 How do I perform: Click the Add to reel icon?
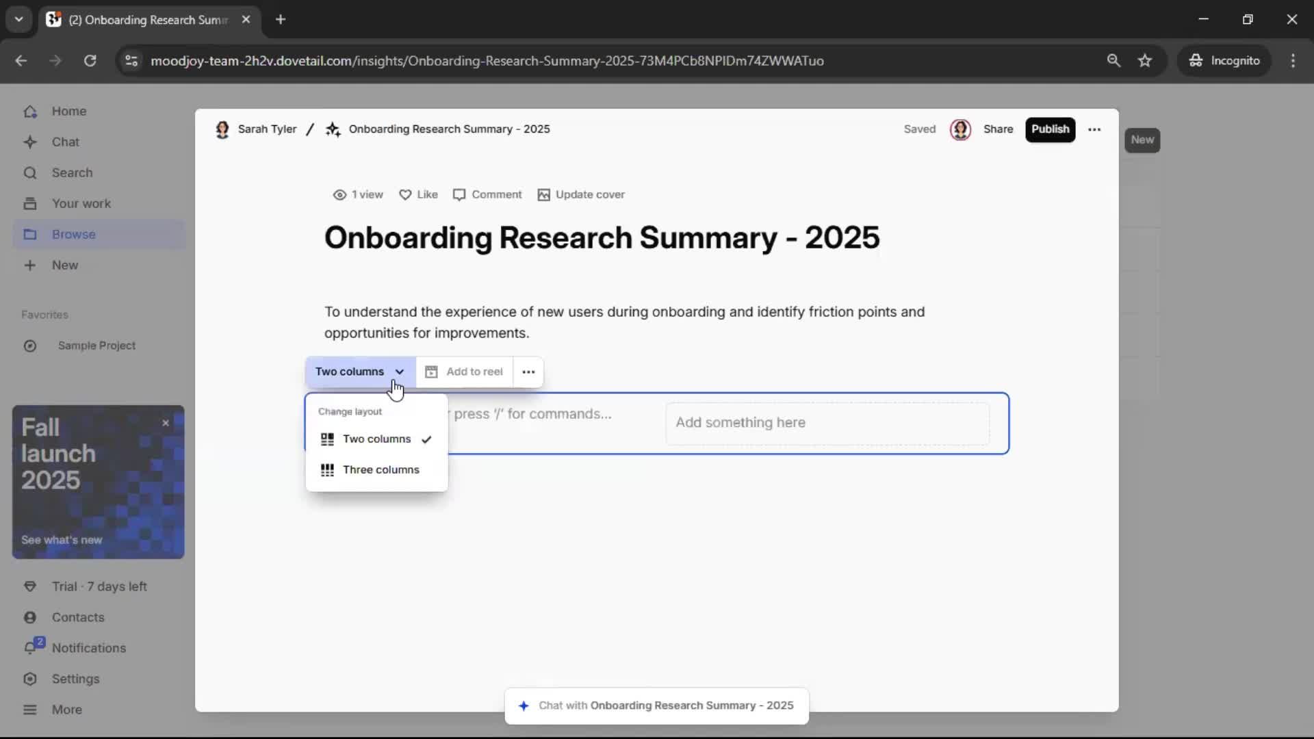431,372
